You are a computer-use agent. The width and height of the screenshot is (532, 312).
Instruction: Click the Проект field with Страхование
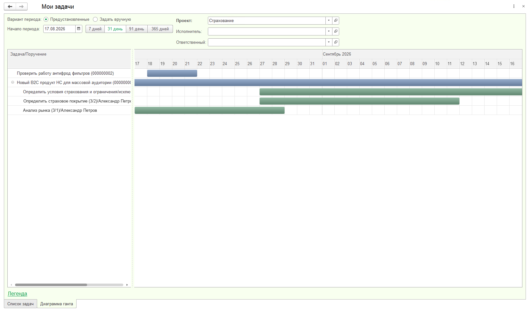click(267, 20)
